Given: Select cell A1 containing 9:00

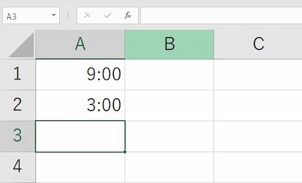Looking at the screenshot, I should [80, 74].
